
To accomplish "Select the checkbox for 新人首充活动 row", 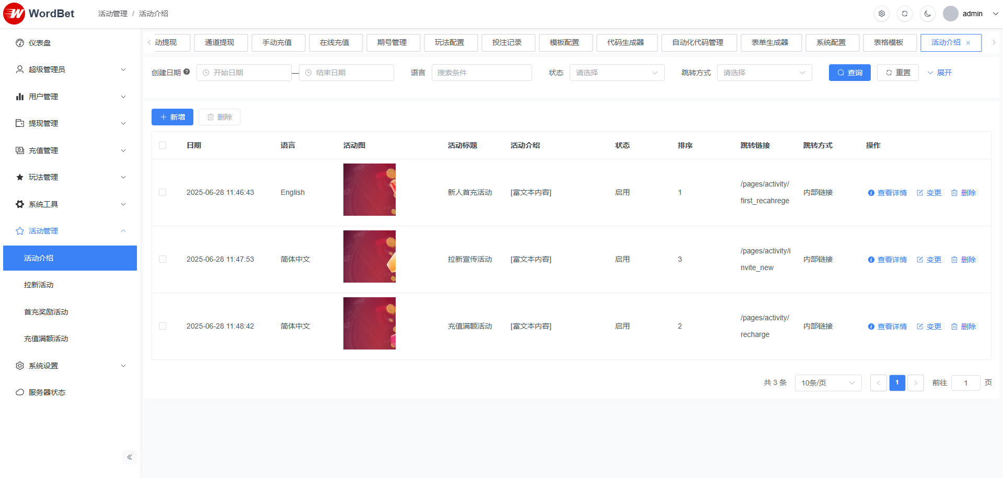I will [x=163, y=192].
